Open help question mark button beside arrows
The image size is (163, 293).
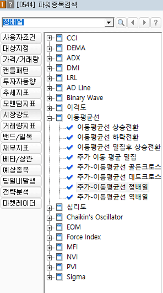[156, 23]
